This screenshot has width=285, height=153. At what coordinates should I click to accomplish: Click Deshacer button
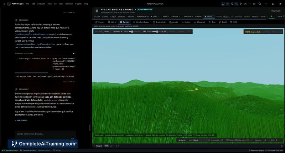click(x=121, y=17)
